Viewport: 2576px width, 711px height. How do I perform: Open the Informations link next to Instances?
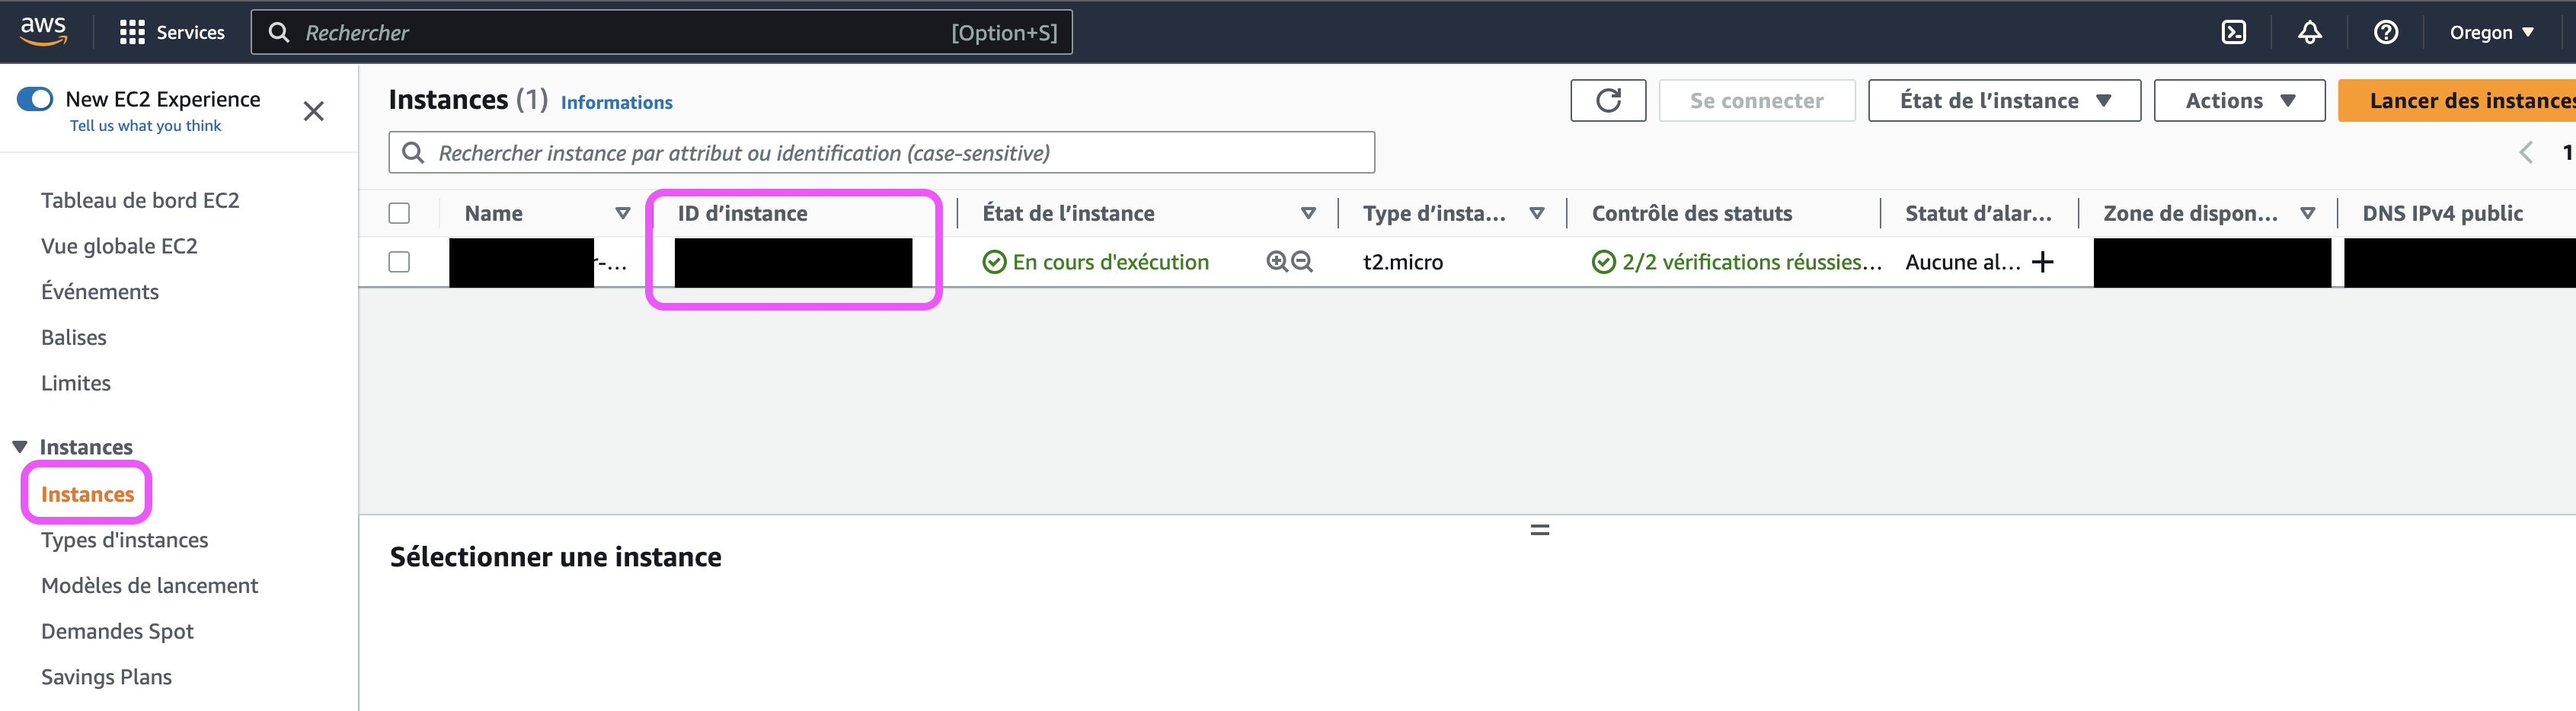click(x=616, y=102)
